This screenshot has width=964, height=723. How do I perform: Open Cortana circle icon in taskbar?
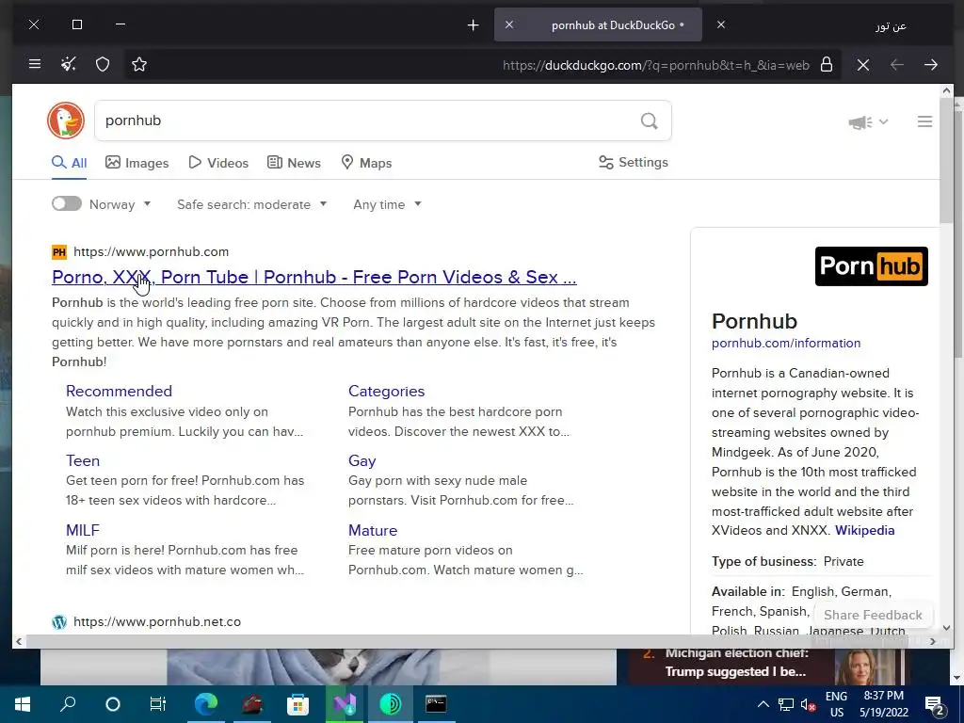click(113, 704)
